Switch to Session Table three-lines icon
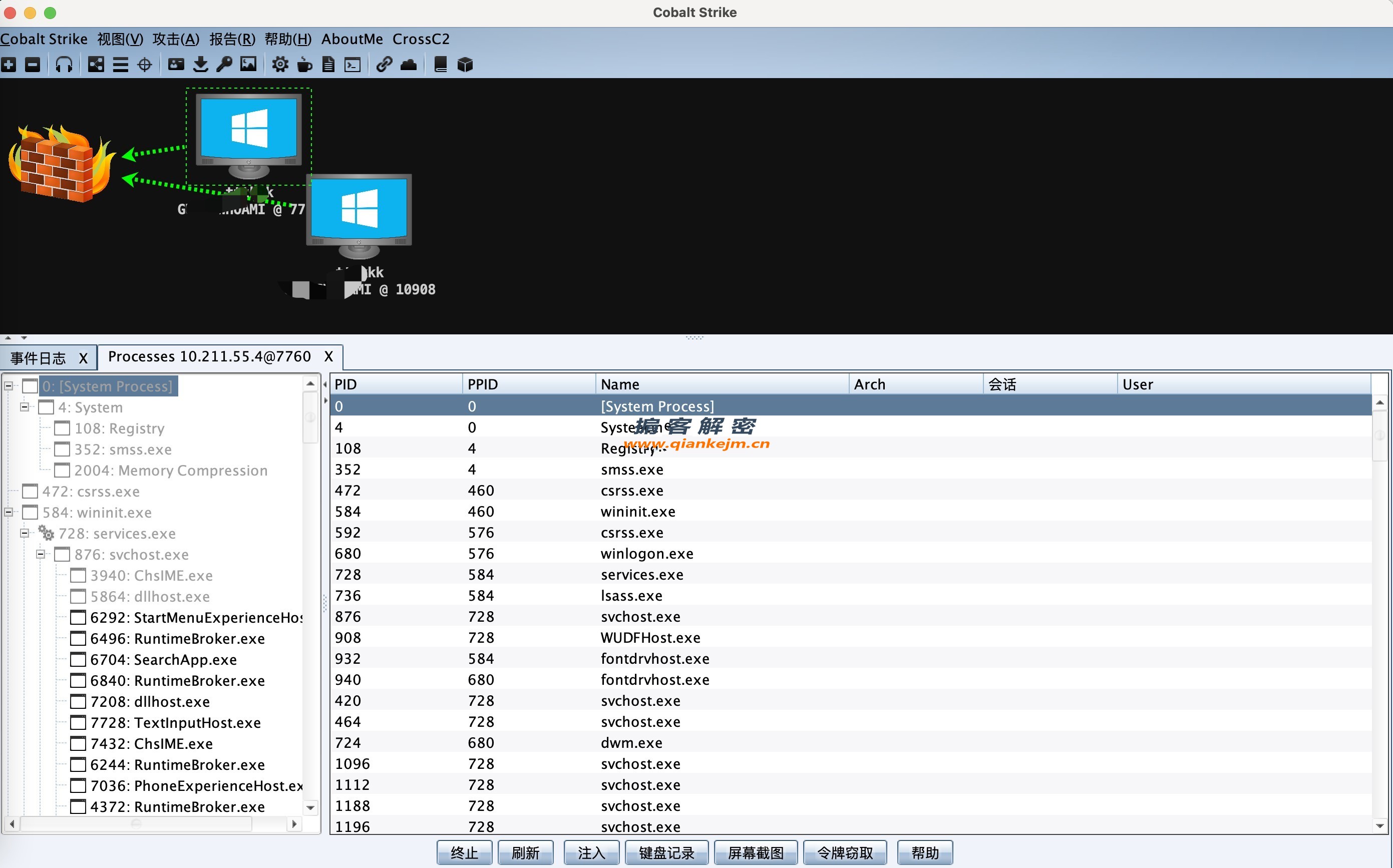 [121, 64]
